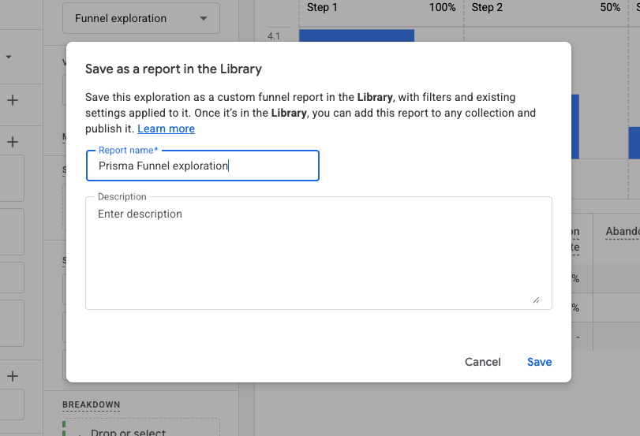640x436 pixels.
Task: Click the Step 1 blue funnel bar
Action: click(x=357, y=35)
